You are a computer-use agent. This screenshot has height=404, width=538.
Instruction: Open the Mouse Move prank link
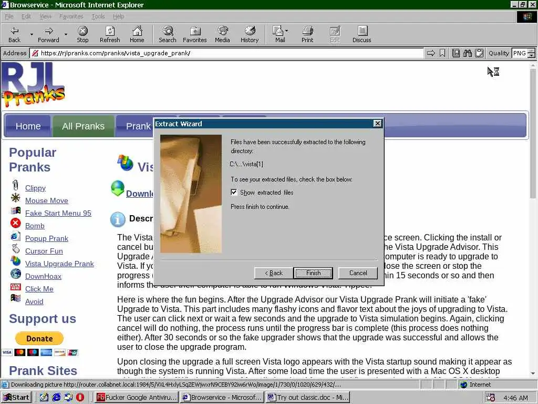point(47,200)
